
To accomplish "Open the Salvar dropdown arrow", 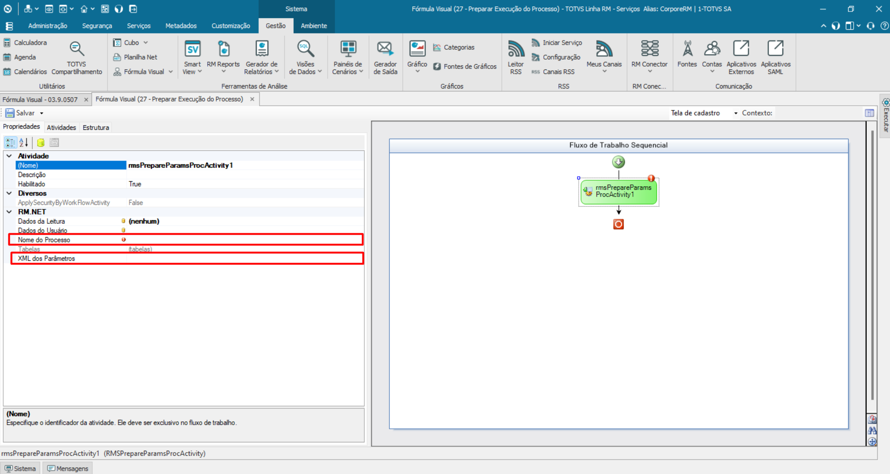I will [41, 113].
